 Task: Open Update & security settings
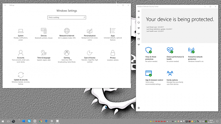[21, 78]
